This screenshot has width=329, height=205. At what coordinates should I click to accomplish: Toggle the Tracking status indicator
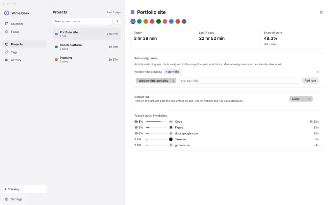24,189
